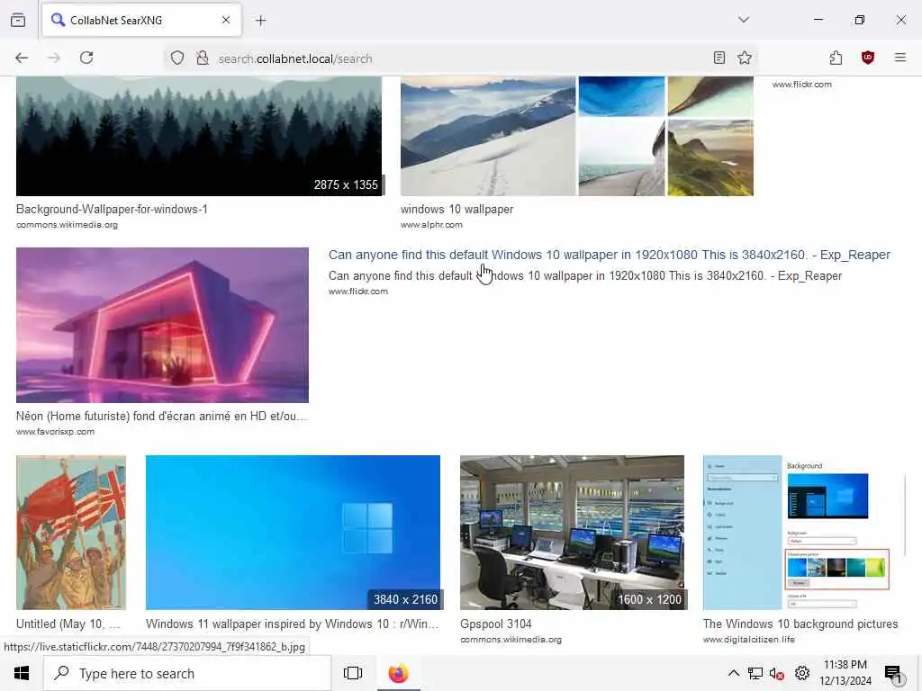This screenshot has height=691, width=922.
Task: Click Firefox icon in taskbar
Action: coord(398,673)
